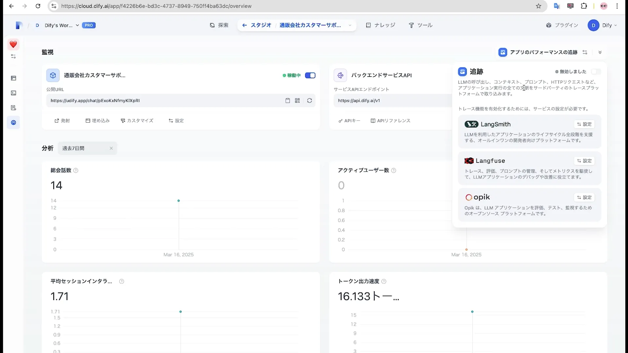Image resolution: width=628 pixels, height=353 pixels.
Task: Show the QR code for the public URL
Action: (x=298, y=101)
